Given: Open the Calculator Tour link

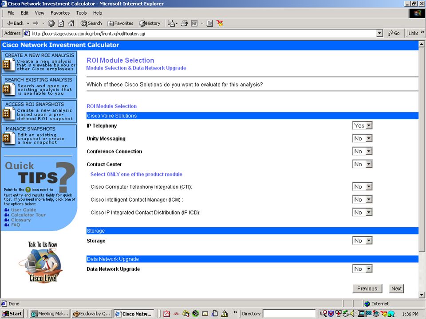Looking at the screenshot, I should (x=28, y=215).
